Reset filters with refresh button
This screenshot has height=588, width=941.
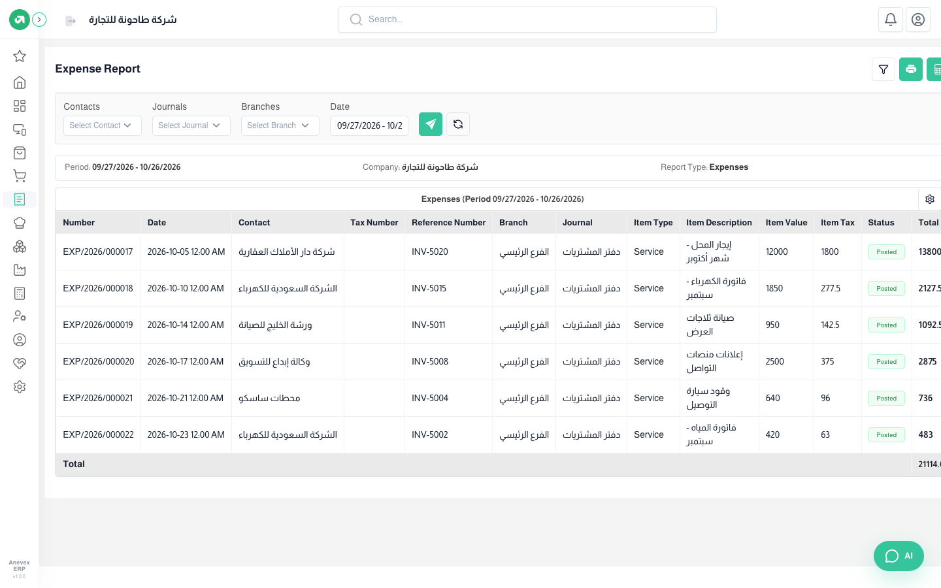tap(458, 124)
